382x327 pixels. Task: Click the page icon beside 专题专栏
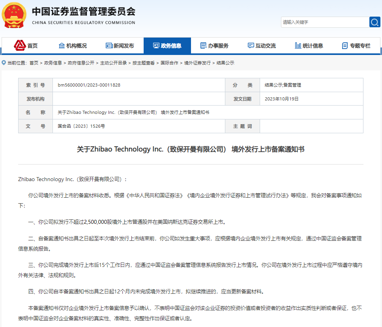click(345, 45)
